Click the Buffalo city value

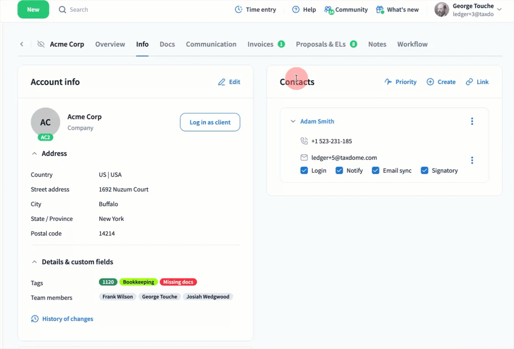tap(109, 204)
